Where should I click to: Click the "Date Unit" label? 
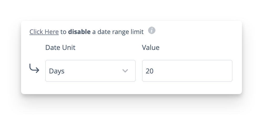click(x=60, y=48)
